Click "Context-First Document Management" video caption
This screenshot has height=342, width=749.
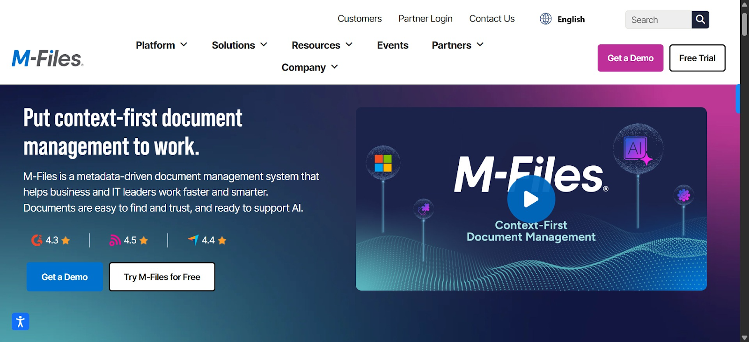pyautogui.click(x=531, y=231)
